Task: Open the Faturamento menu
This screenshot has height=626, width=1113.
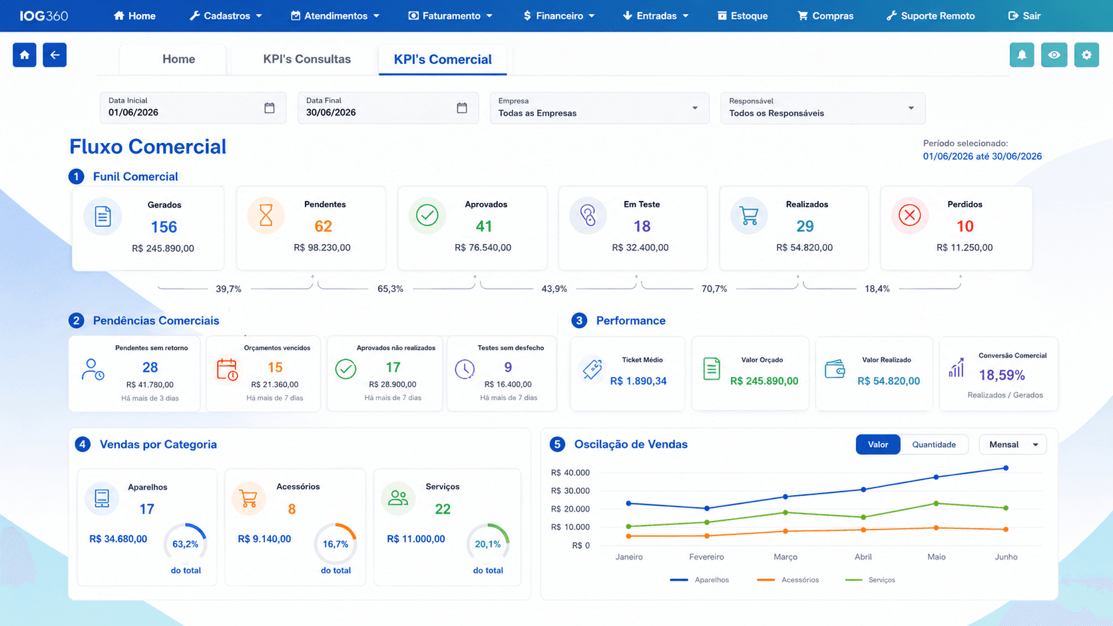Action: point(450,16)
